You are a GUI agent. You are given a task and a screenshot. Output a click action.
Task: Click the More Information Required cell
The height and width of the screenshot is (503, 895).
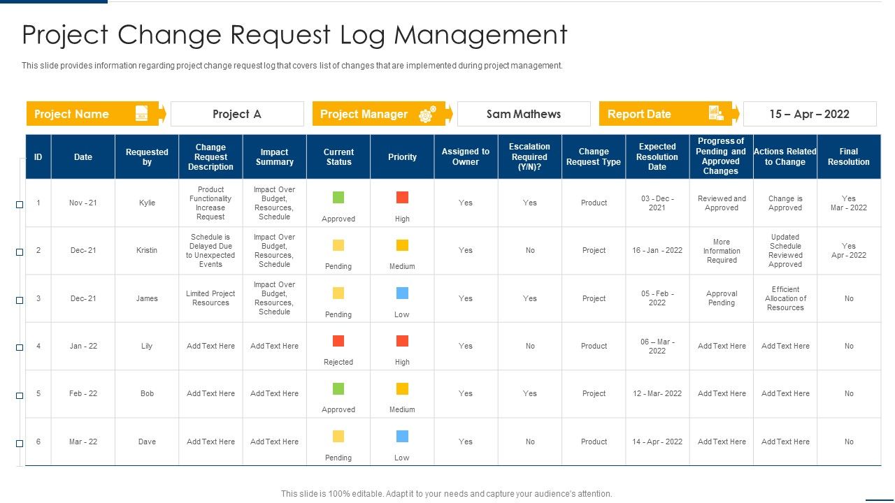(x=722, y=251)
